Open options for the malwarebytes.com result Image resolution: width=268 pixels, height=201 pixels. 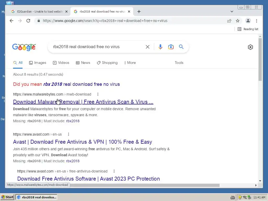click(98, 94)
